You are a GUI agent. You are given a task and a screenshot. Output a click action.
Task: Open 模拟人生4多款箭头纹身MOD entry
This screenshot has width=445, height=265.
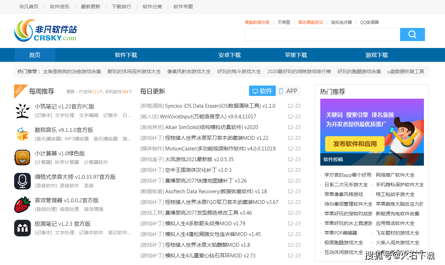coord(205,224)
